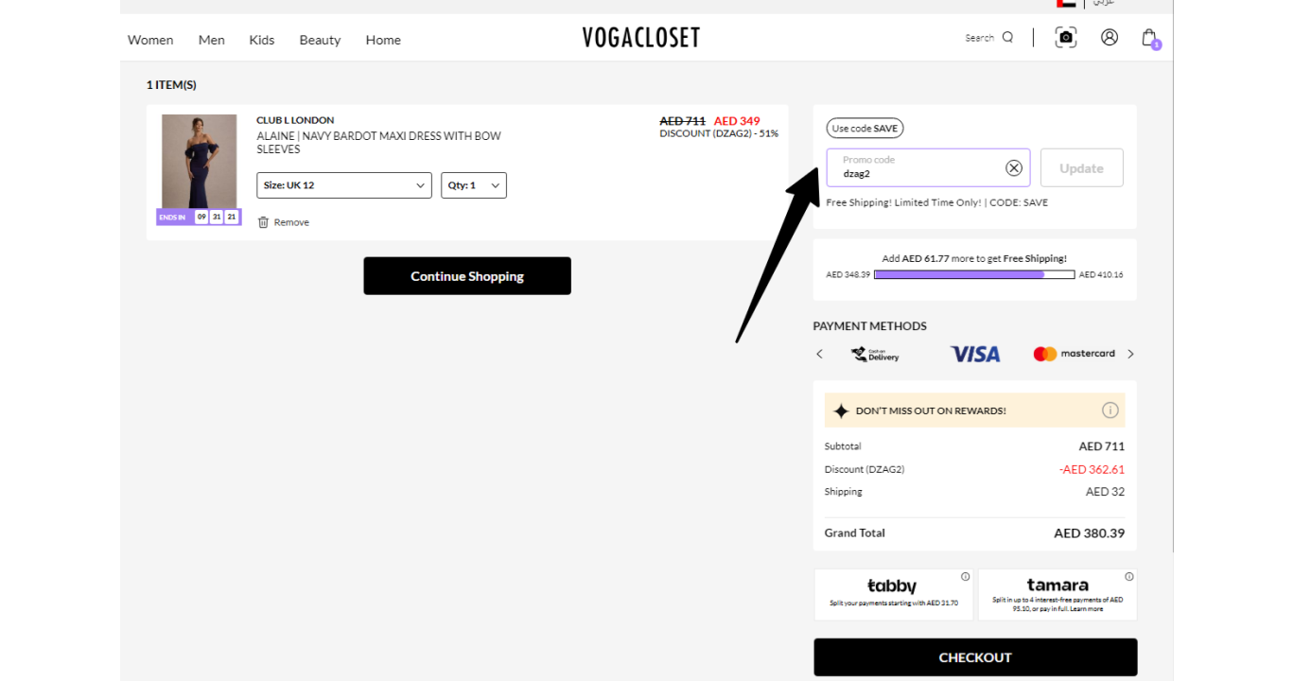This screenshot has height=681, width=1294.
Task: Show next payment methods arrow
Action: pyautogui.click(x=1130, y=354)
